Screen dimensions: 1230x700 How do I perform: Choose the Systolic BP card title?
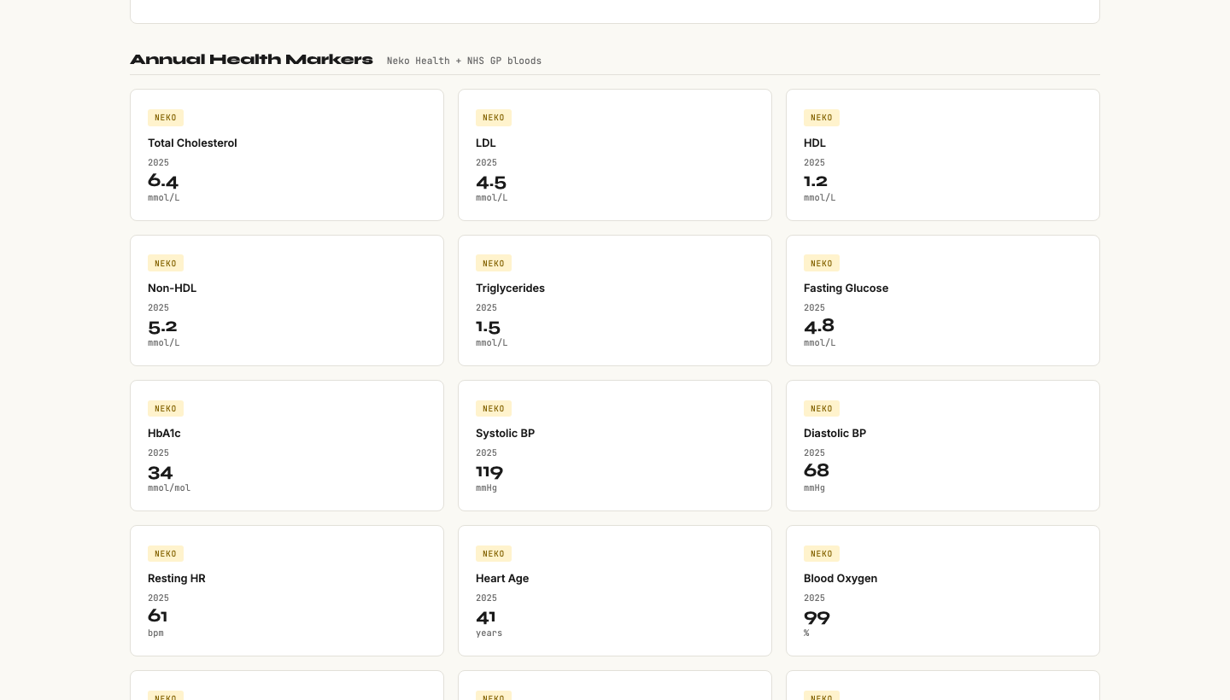point(505,434)
